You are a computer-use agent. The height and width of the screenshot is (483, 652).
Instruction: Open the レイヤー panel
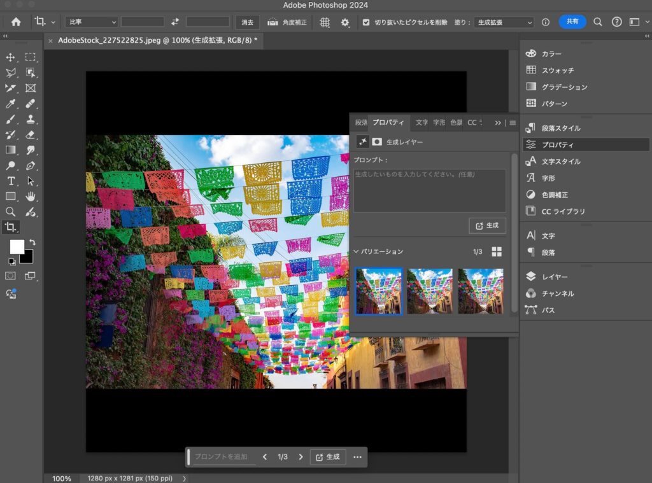554,277
